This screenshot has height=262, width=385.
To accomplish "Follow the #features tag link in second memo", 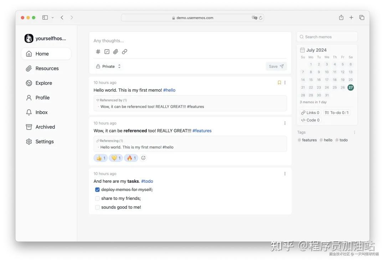I will pyautogui.click(x=202, y=131).
